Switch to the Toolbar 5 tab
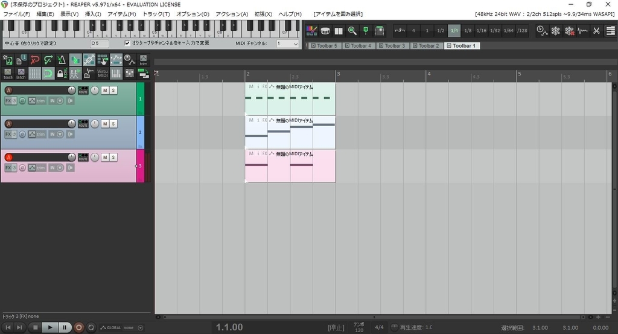Viewport: 618px width, 334px height. pyautogui.click(x=324, y=46)
